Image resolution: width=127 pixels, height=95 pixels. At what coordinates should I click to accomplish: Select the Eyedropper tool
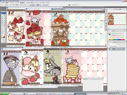(x=4, y=32)
